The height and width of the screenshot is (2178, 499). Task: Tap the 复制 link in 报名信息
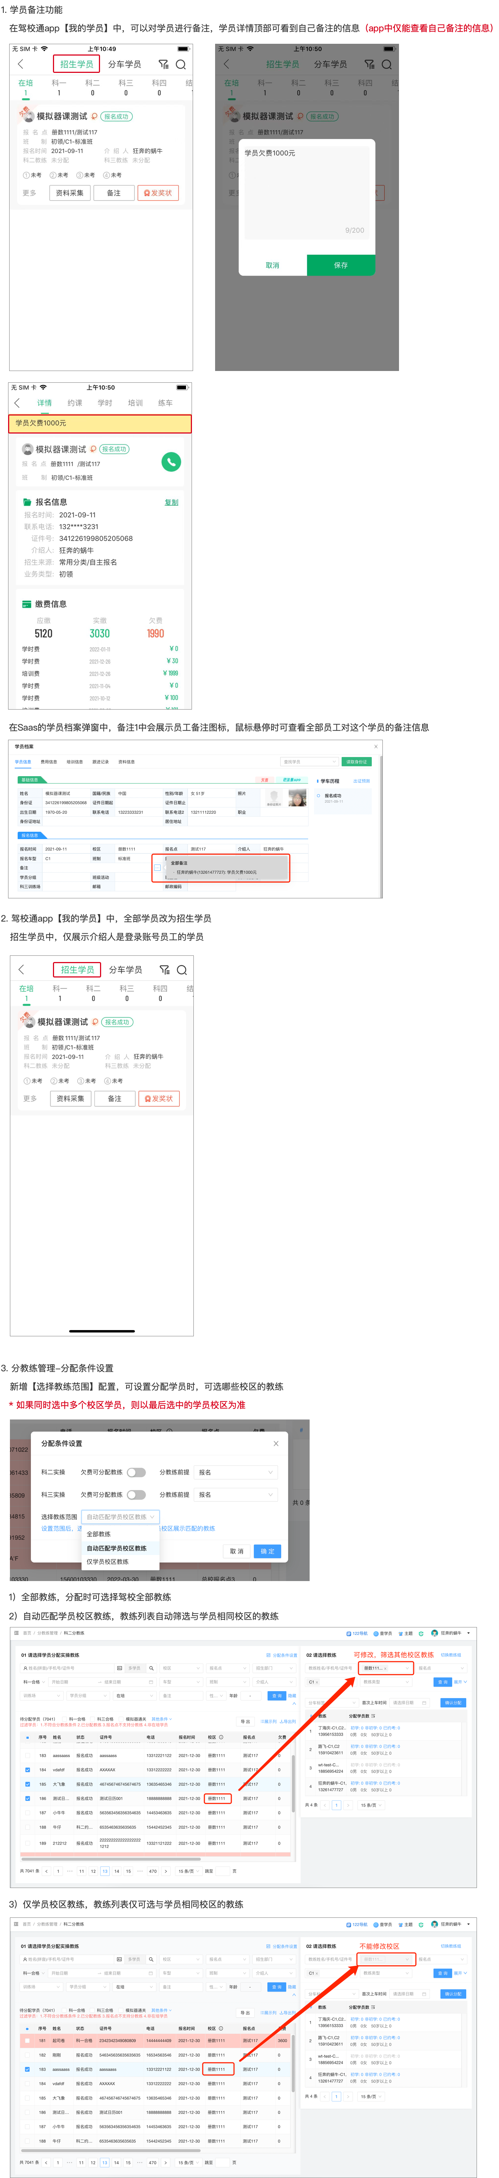171,502
